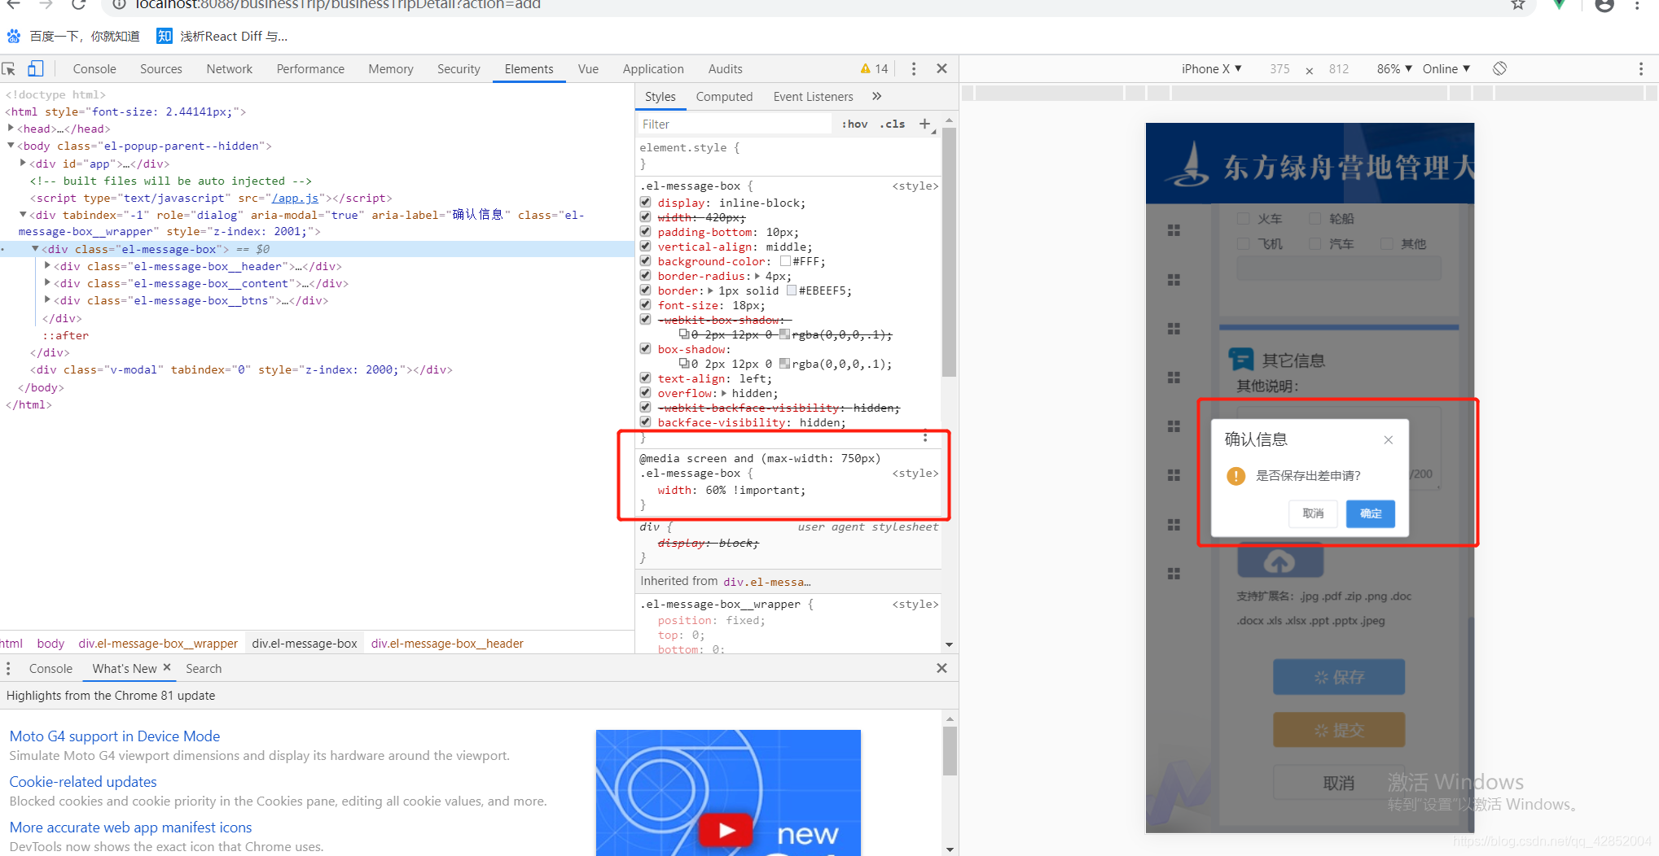
Task: Open the Event Listeners tab
Action: (813, 97)
